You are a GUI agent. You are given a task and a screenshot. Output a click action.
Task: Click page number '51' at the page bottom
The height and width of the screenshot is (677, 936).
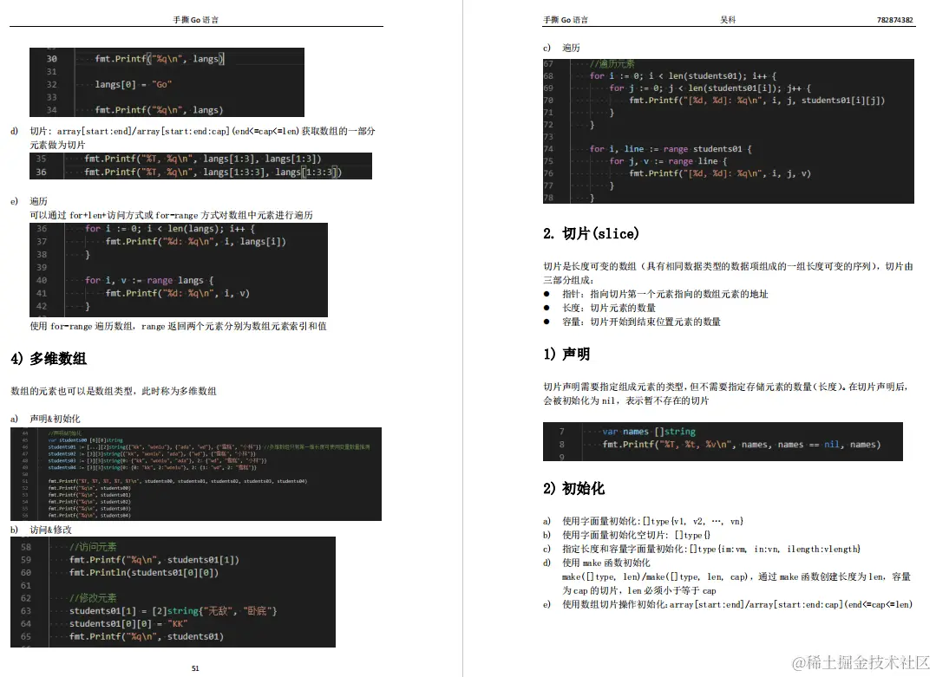195,668
